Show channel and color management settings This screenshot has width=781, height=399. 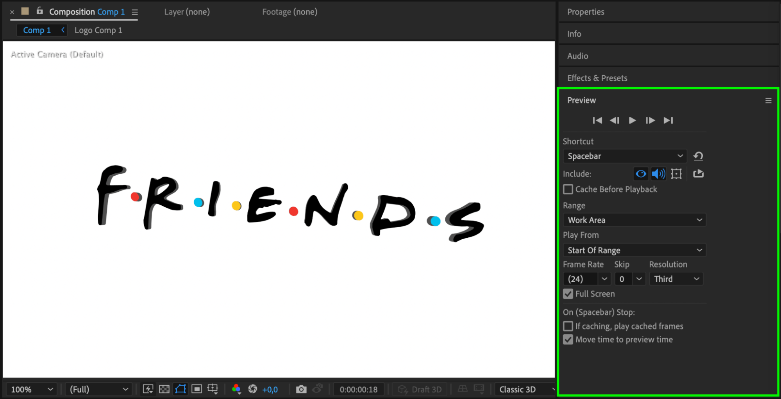[x=236, y=389]
